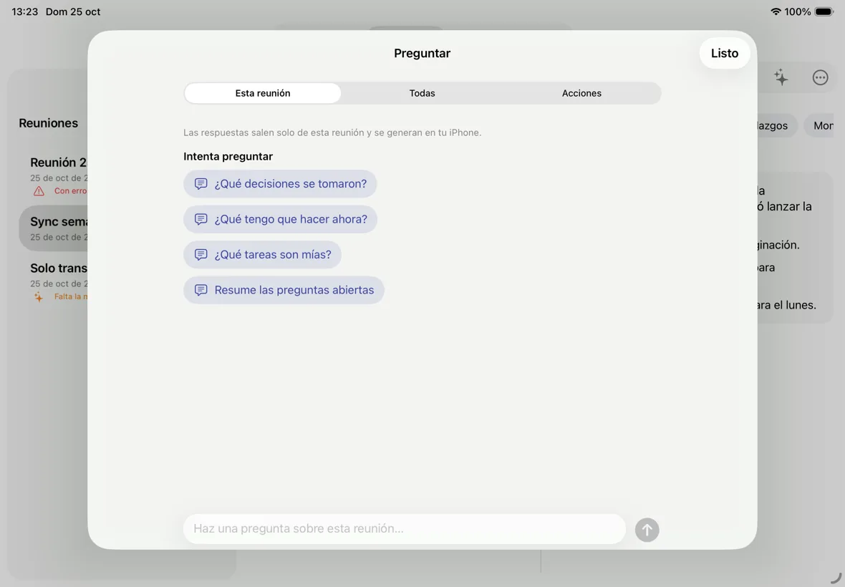The image size is (845, 587).
Task: Click chat icon beside ¿Qué tareas son mías?
Action: click(x=201, y=255)
